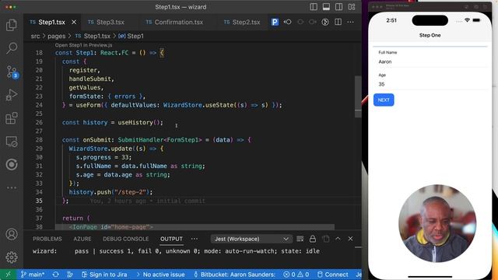Screen dimensions: 498x280
Task: Open the Accounts menu icon
Action: click(12, 234)
